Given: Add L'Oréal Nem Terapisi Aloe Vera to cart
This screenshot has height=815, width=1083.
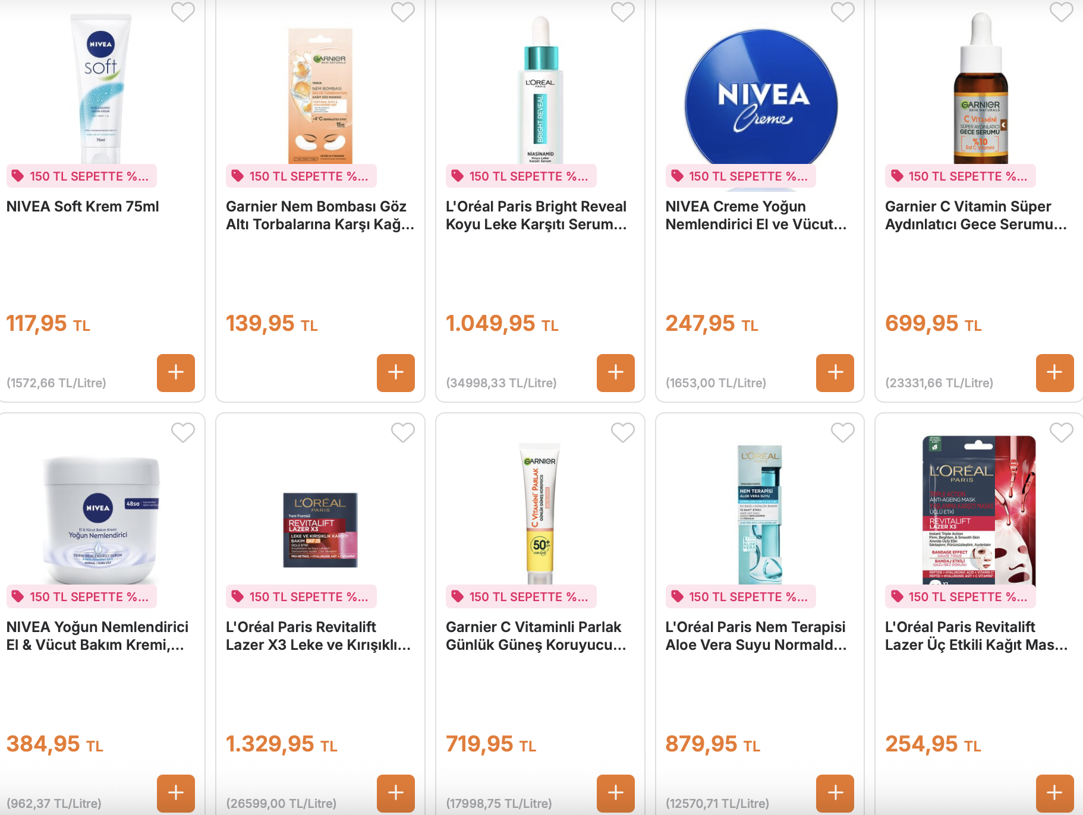Looking at the screenshot, I should point(835,794).
